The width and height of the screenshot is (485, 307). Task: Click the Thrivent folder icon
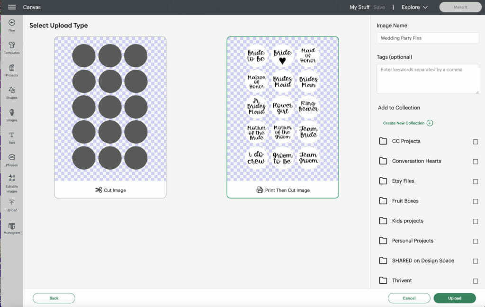click(x=383, y=280)
